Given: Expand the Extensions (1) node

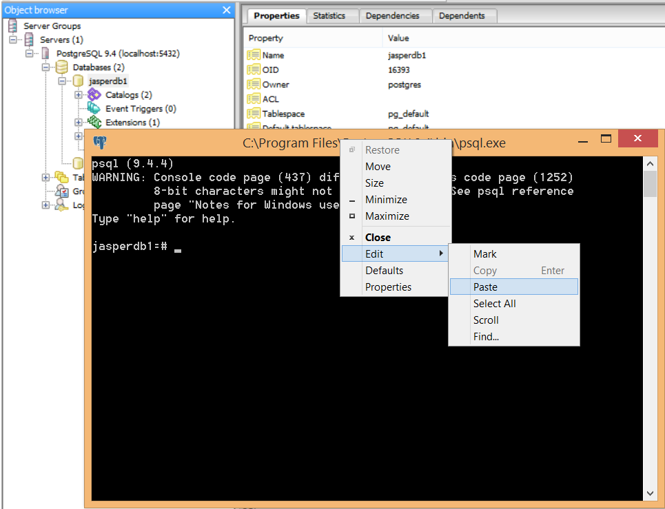Looking at the screenshot, I should pos(79,123).
